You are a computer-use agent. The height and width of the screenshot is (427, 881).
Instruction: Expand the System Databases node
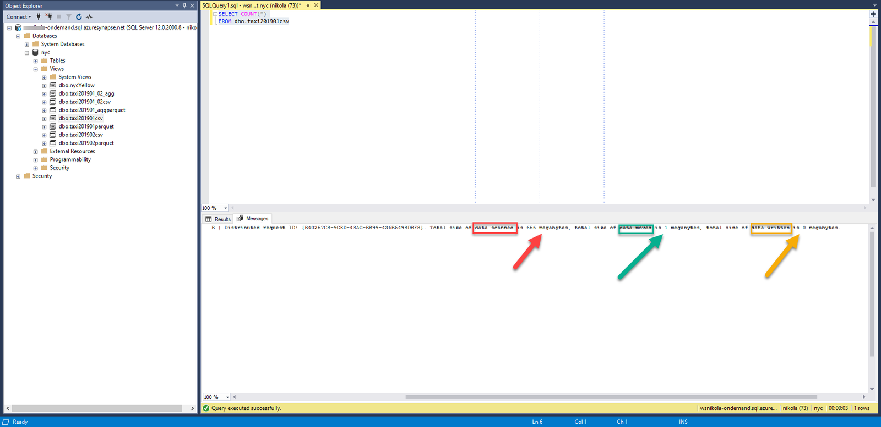27,45
